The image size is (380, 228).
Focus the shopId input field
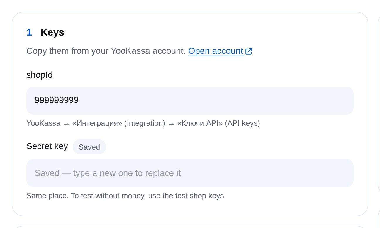click(x=190, y=101)
